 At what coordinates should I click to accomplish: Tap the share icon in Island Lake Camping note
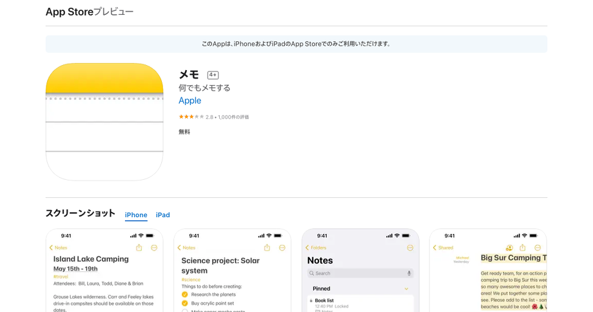click(139, 248)
